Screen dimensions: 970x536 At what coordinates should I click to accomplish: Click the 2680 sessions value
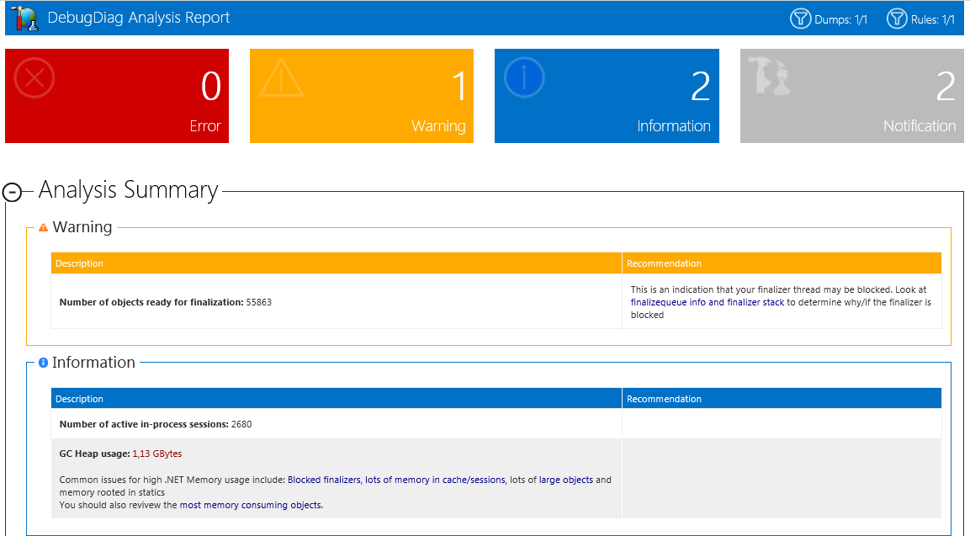(241, 424)
